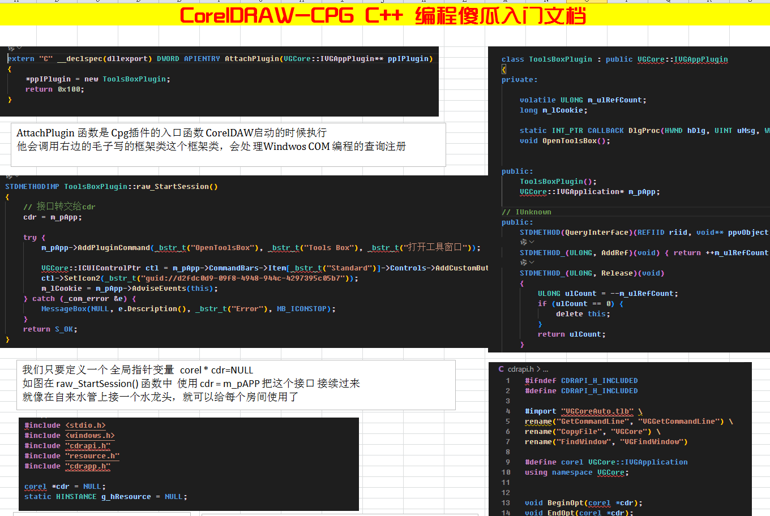Viewport: 770px width, 516px height.
Task: Expand the chevron above the AddRef method
Action: [x=532, y=242]
